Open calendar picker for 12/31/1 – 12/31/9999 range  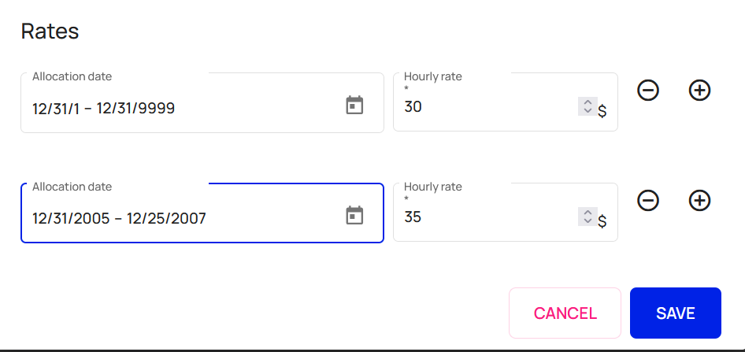355,106
